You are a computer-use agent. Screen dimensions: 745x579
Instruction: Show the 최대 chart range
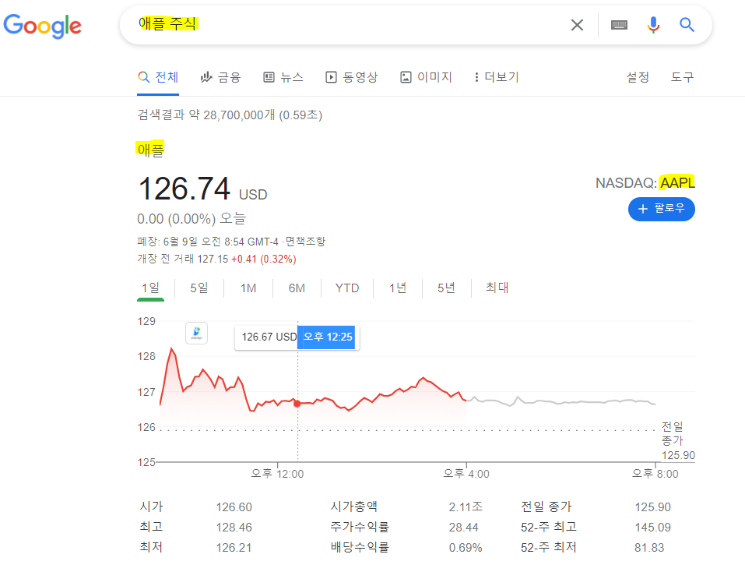point(497,288)
